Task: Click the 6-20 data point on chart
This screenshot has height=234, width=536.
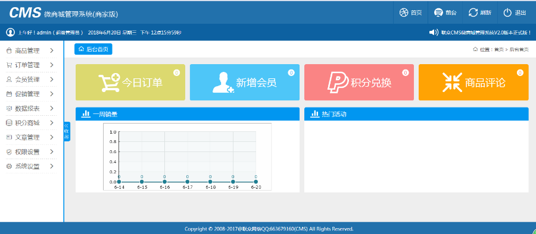Action: point(255,182)
